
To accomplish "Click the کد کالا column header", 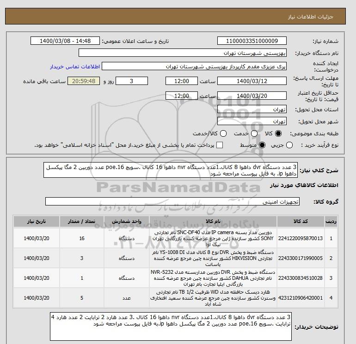I will [301, 221].
